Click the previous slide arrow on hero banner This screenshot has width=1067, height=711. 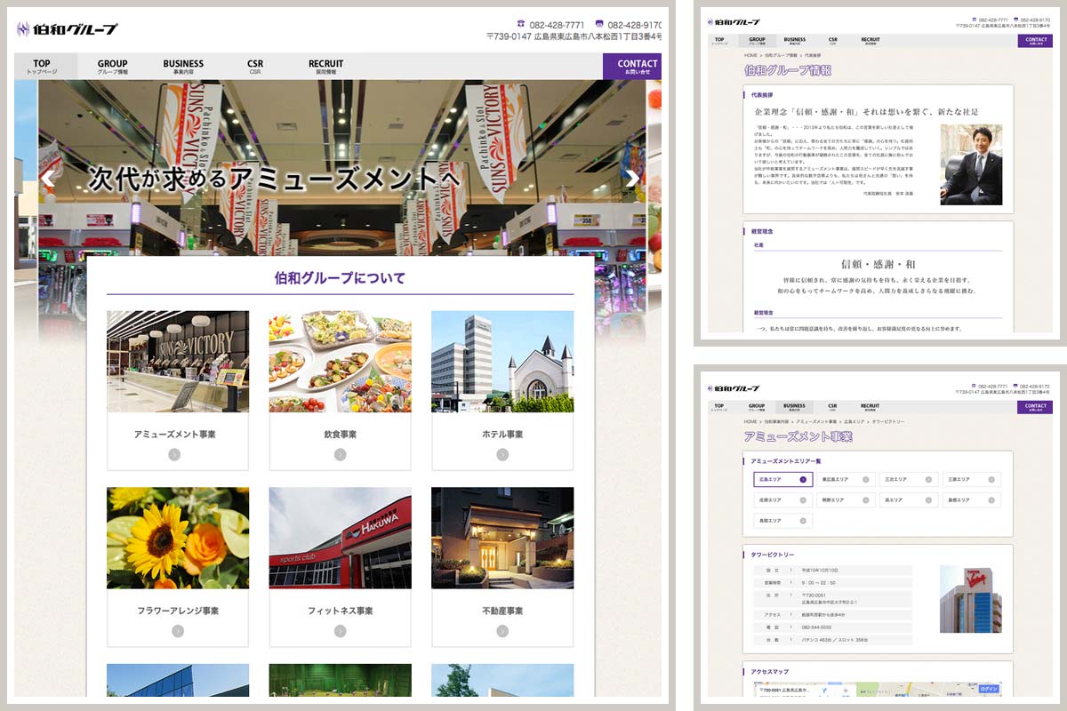point(48,178)
